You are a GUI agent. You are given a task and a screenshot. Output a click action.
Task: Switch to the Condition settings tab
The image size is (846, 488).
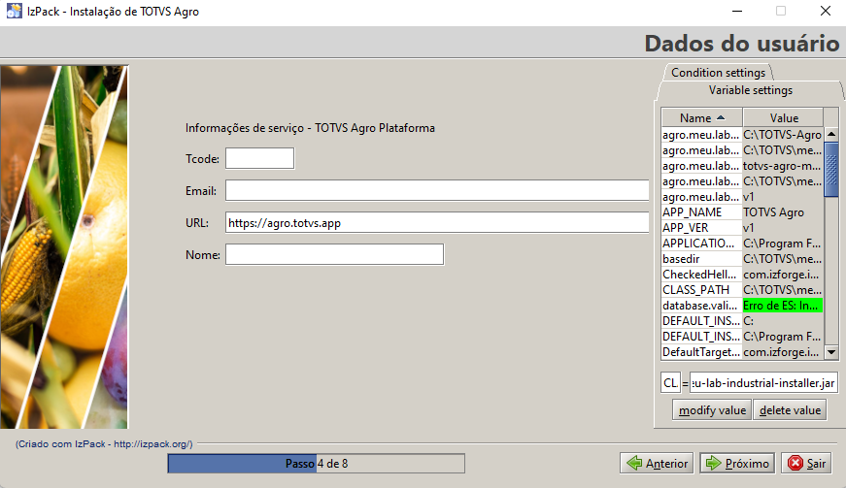718,72
